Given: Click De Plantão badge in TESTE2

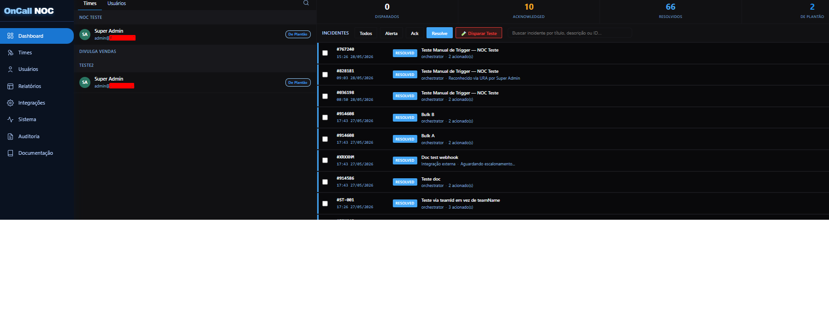Looking at the screenshot, I should (298, 82).
